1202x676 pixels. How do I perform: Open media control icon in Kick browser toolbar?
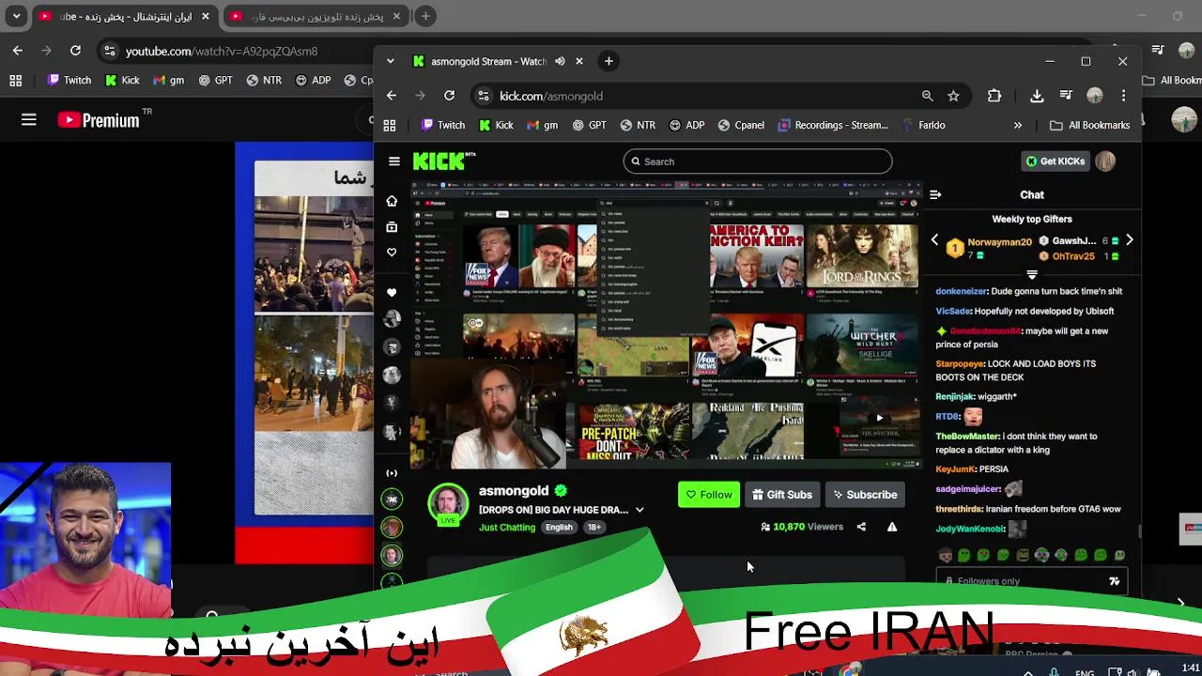point(1066,96)
